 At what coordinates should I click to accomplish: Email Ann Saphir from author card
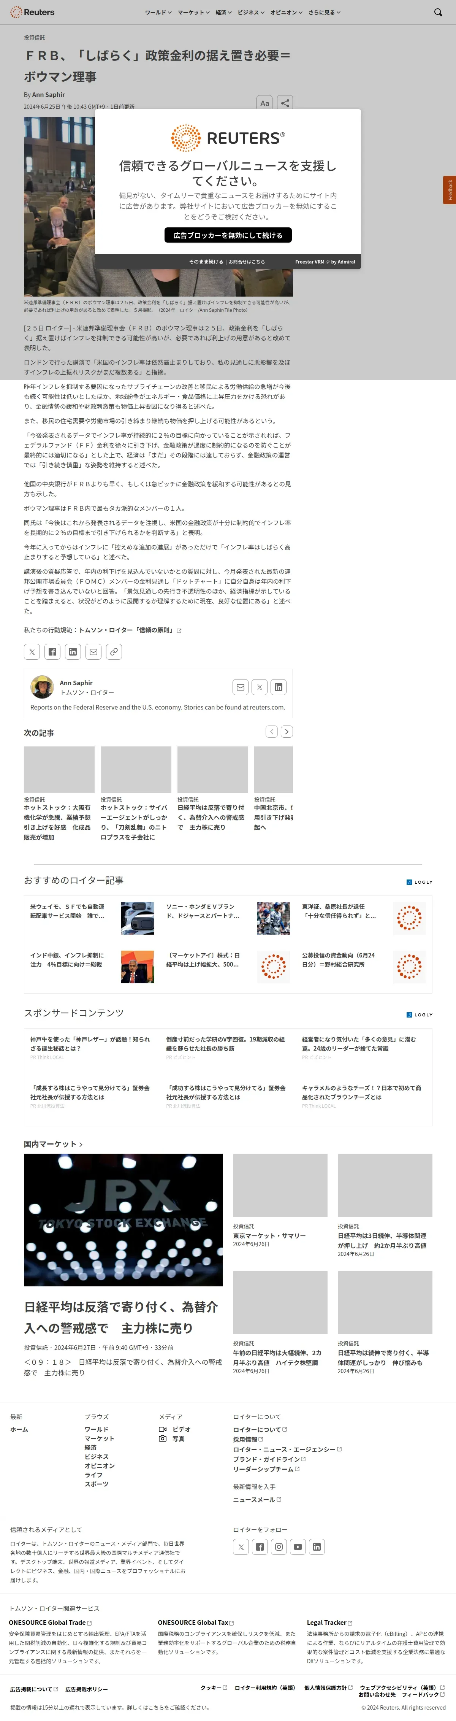point(241,687)
